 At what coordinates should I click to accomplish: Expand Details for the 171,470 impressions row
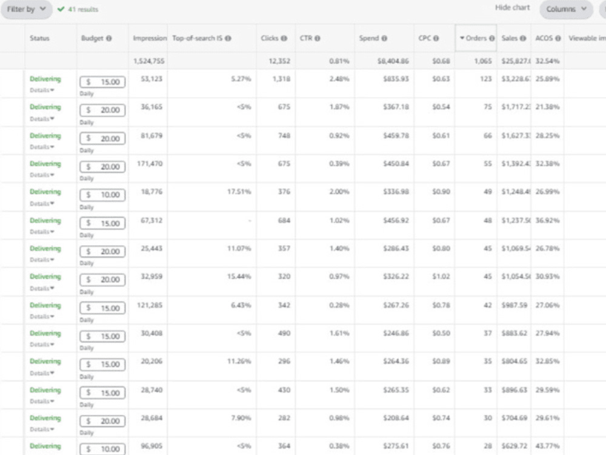point(42,175)
